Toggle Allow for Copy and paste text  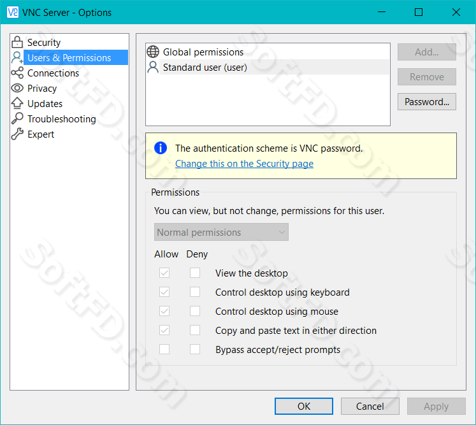pyautogui.click(x=164, y=330)
